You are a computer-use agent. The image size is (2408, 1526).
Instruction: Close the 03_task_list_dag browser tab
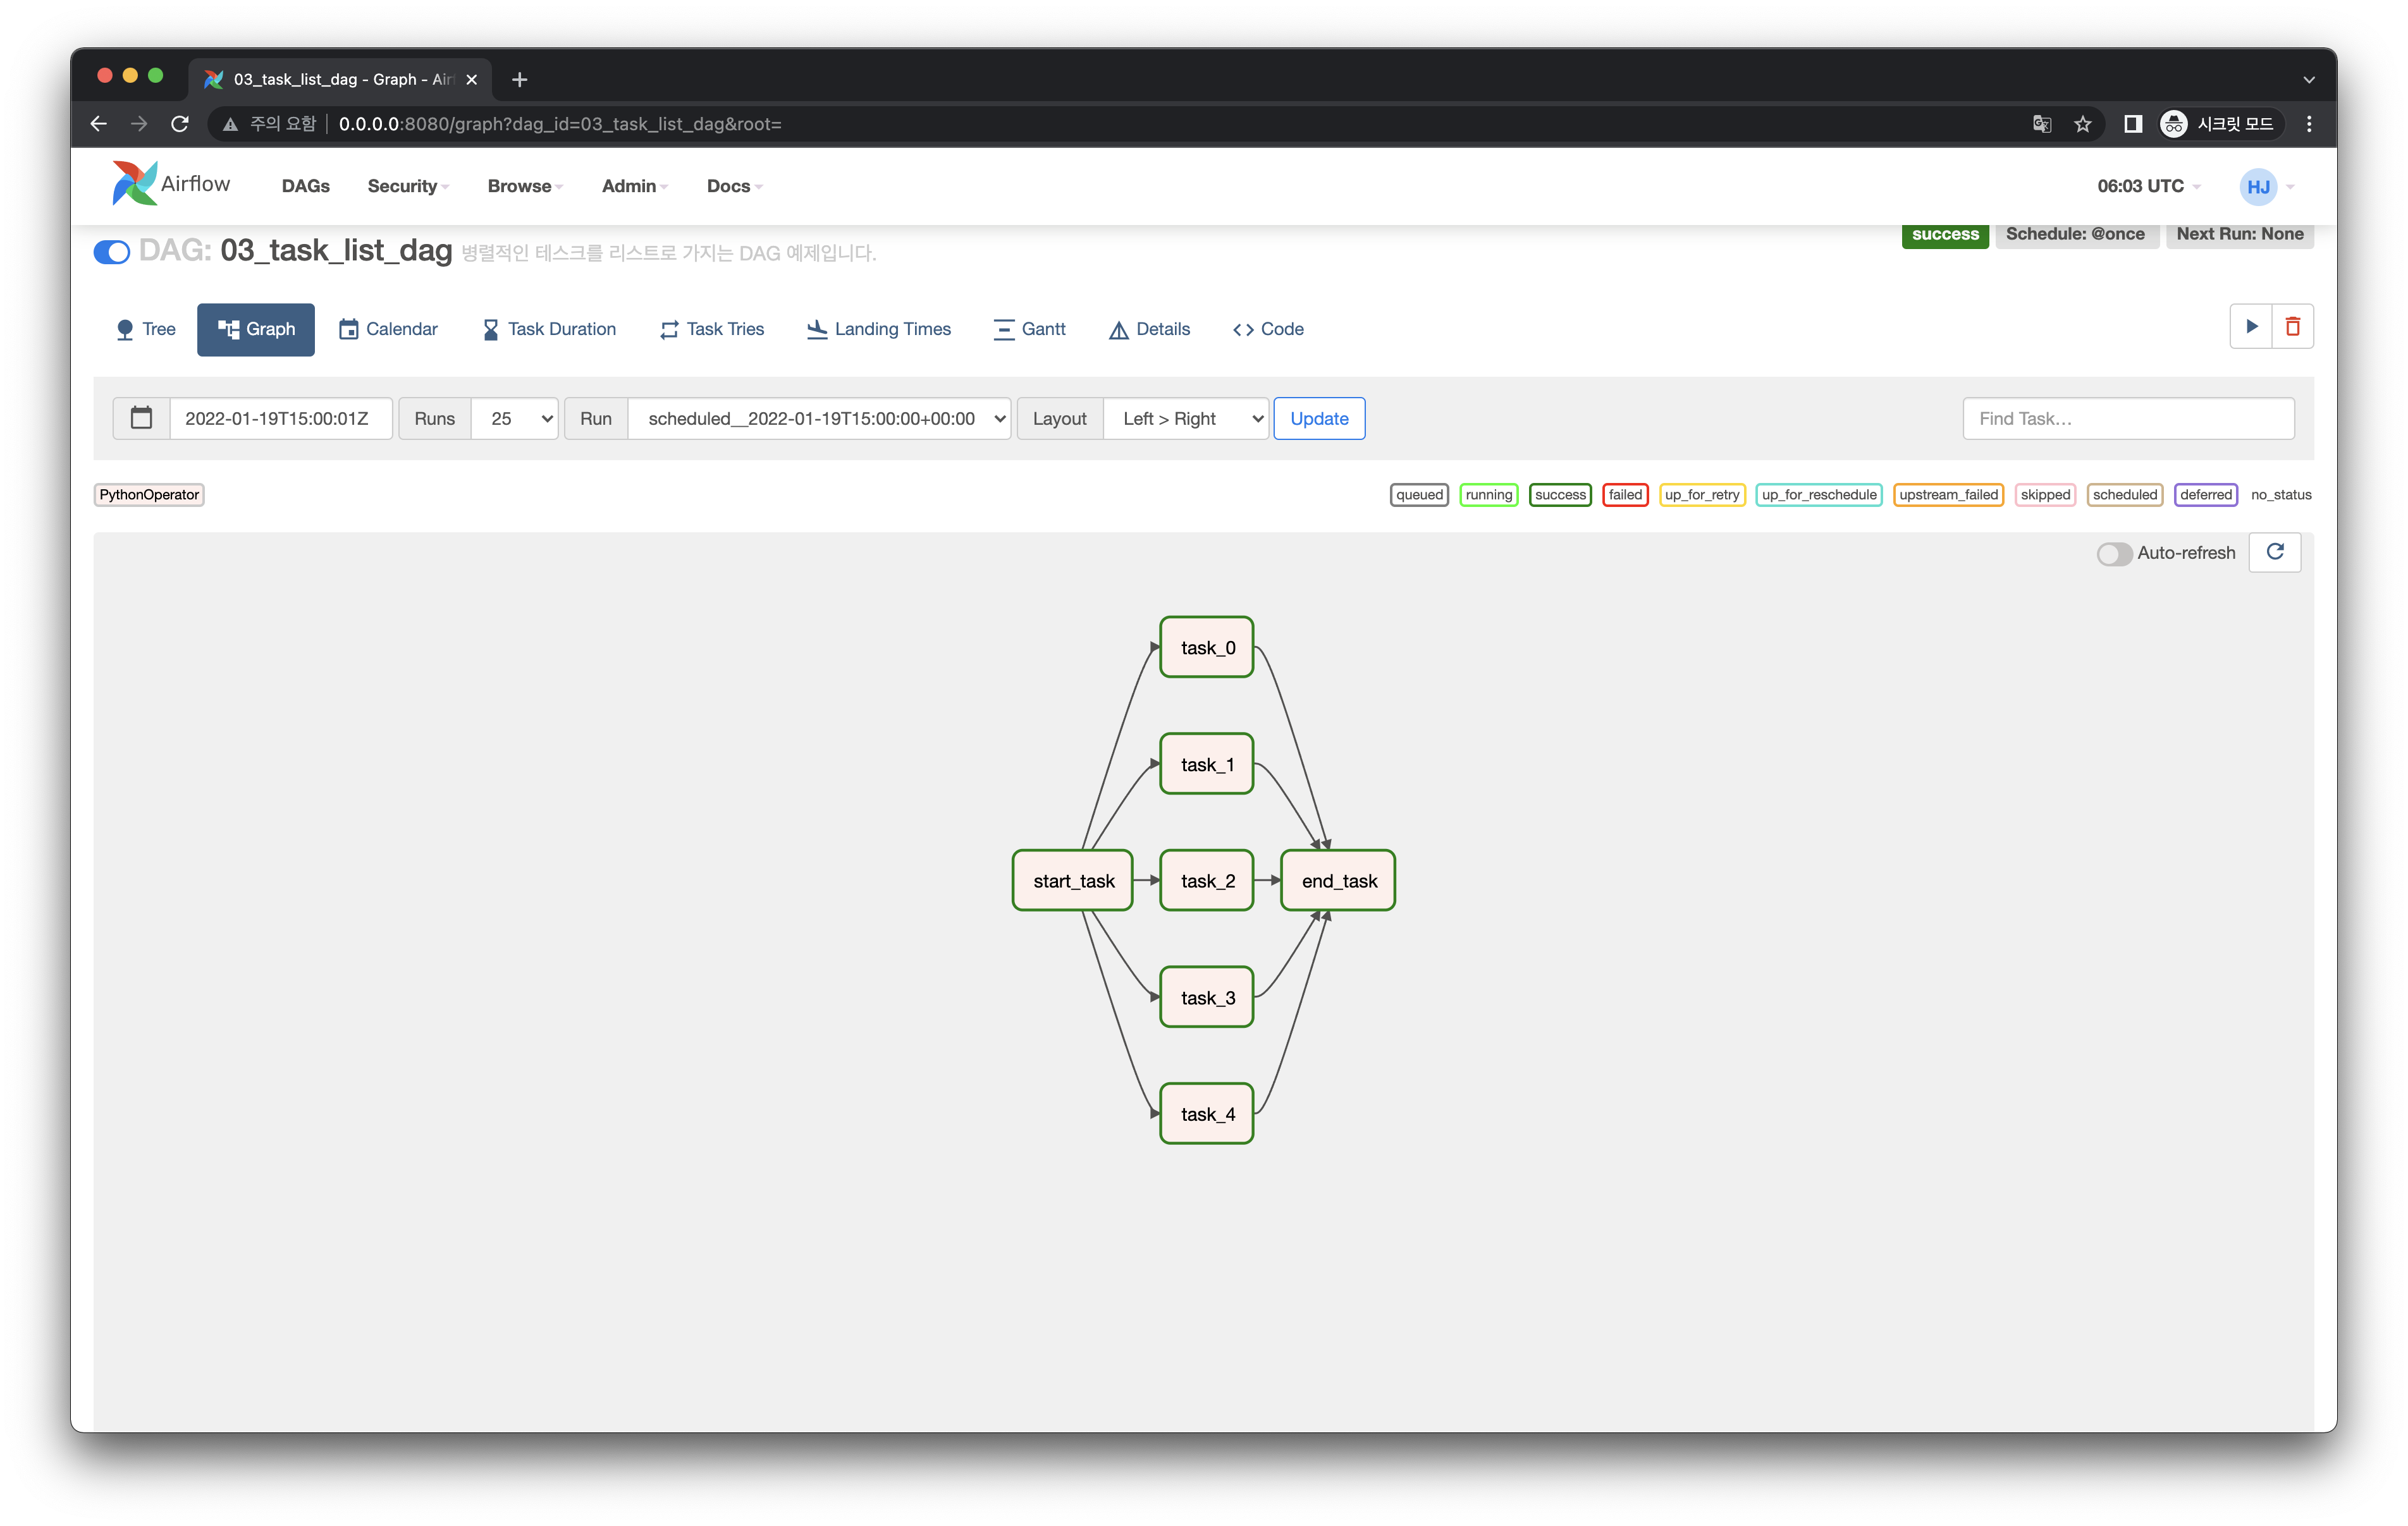click(x=472, y=79)
